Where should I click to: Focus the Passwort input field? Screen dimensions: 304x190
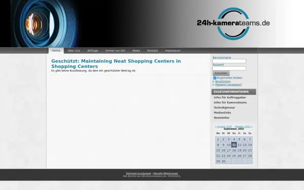point(229,68)
